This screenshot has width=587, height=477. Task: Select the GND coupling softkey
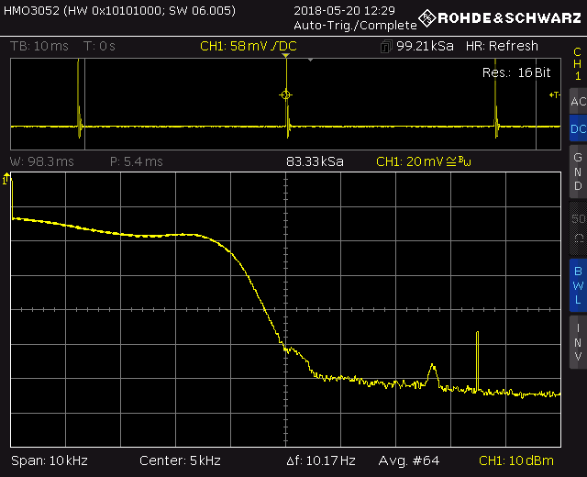578,172
